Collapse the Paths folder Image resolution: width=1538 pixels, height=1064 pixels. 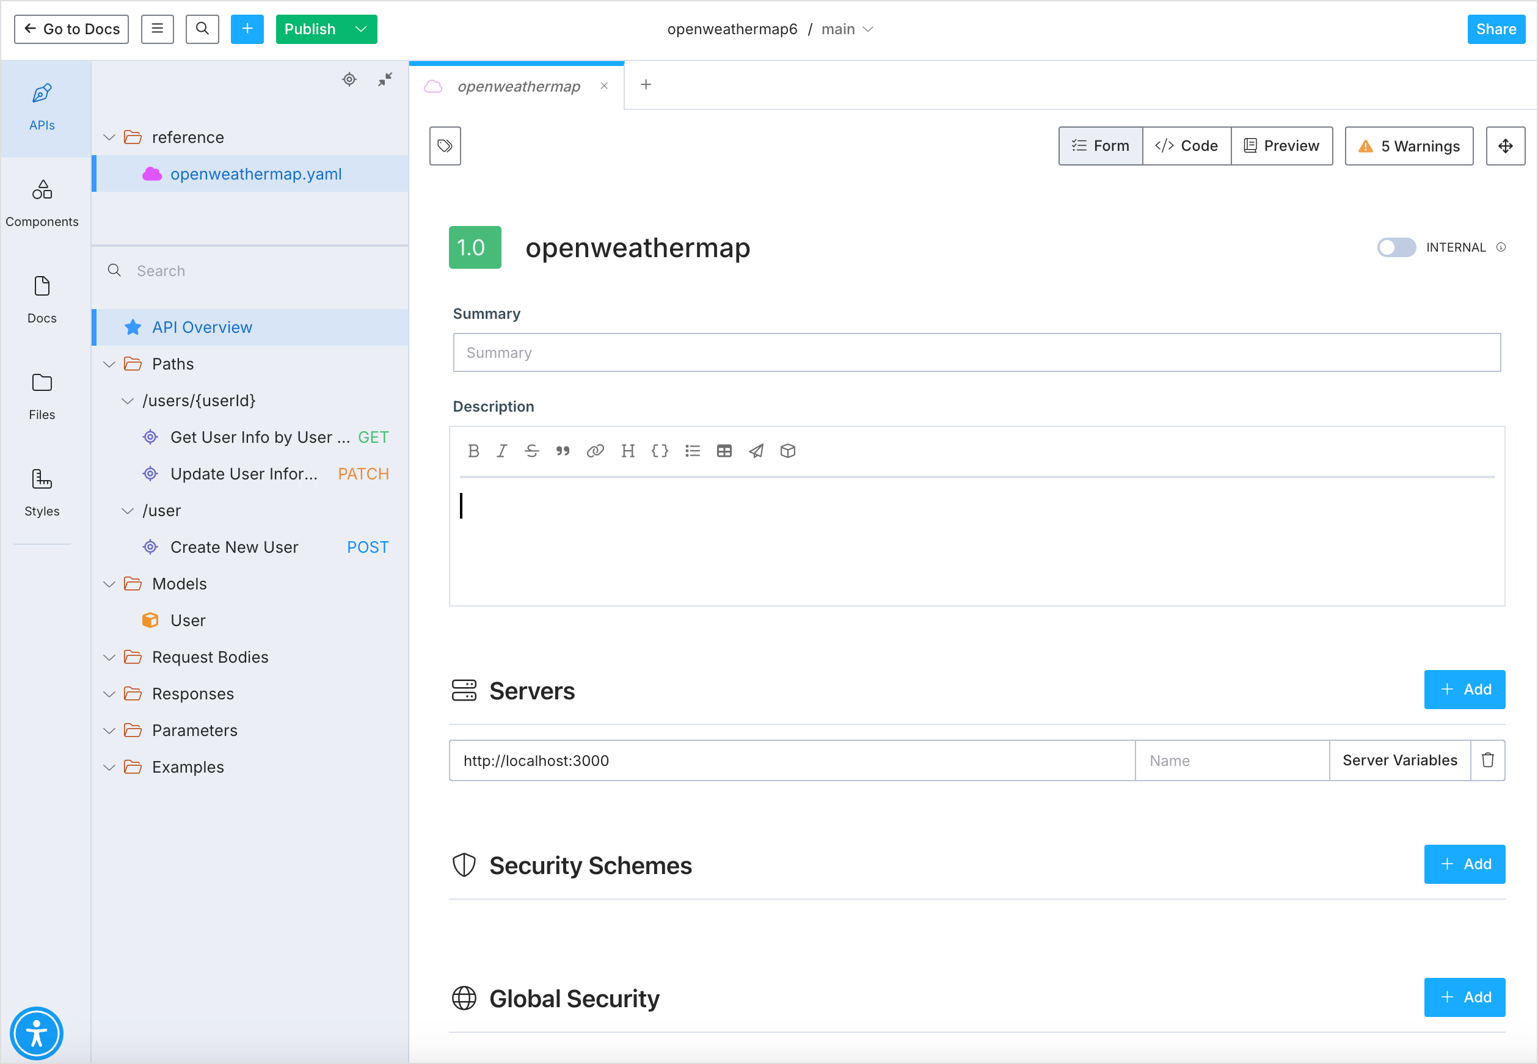tap(110, 363)
